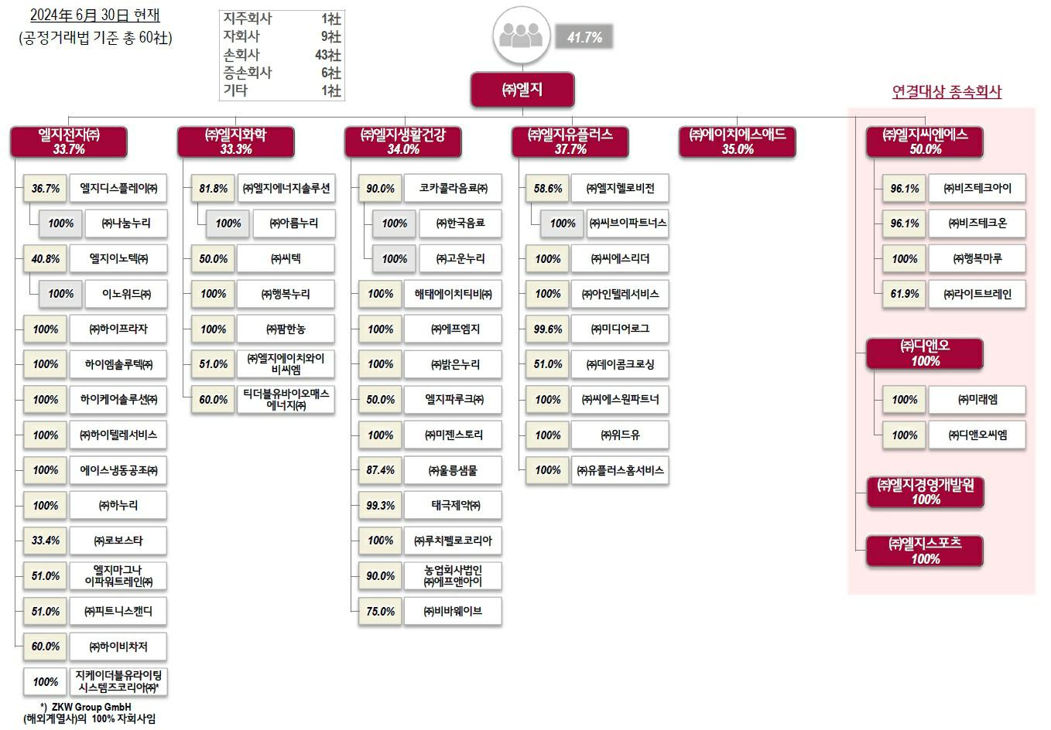The height and width of the screenshot is (730, 1051).
Task: Select the ㈜엘지화학 33.3% node
Action: [x=236, y=142]
